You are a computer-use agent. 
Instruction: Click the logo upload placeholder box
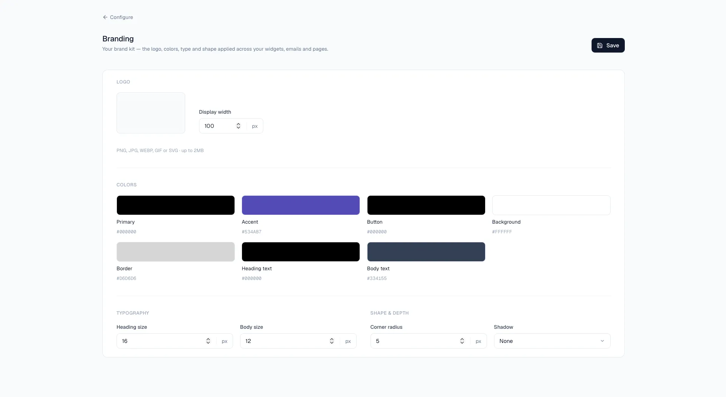pos(151,113)
